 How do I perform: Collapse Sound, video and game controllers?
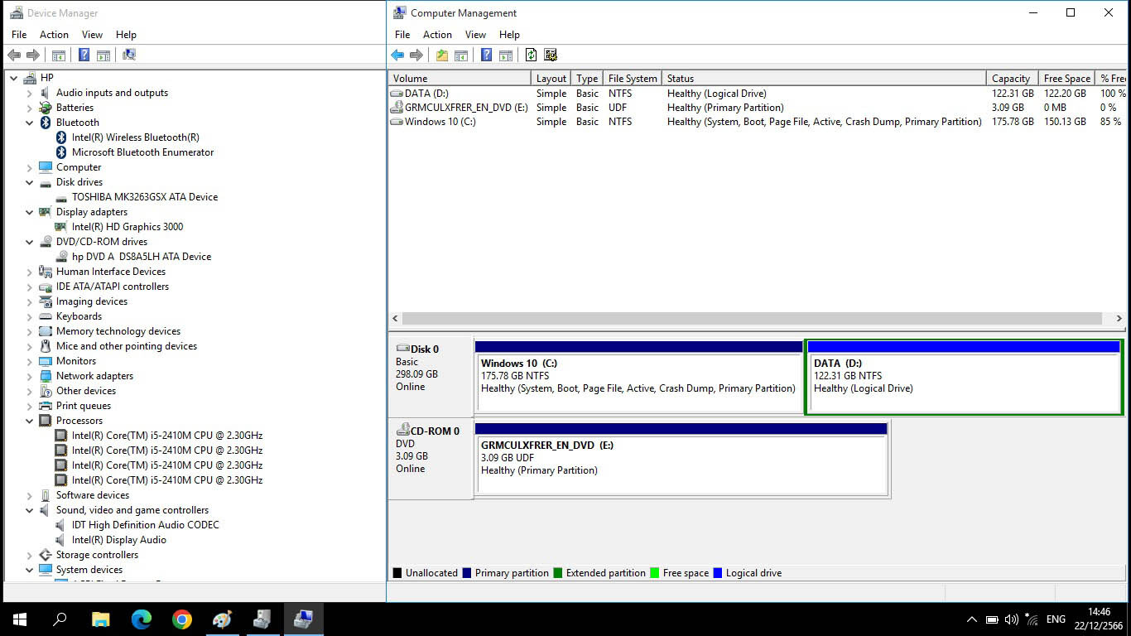(30, 510)
